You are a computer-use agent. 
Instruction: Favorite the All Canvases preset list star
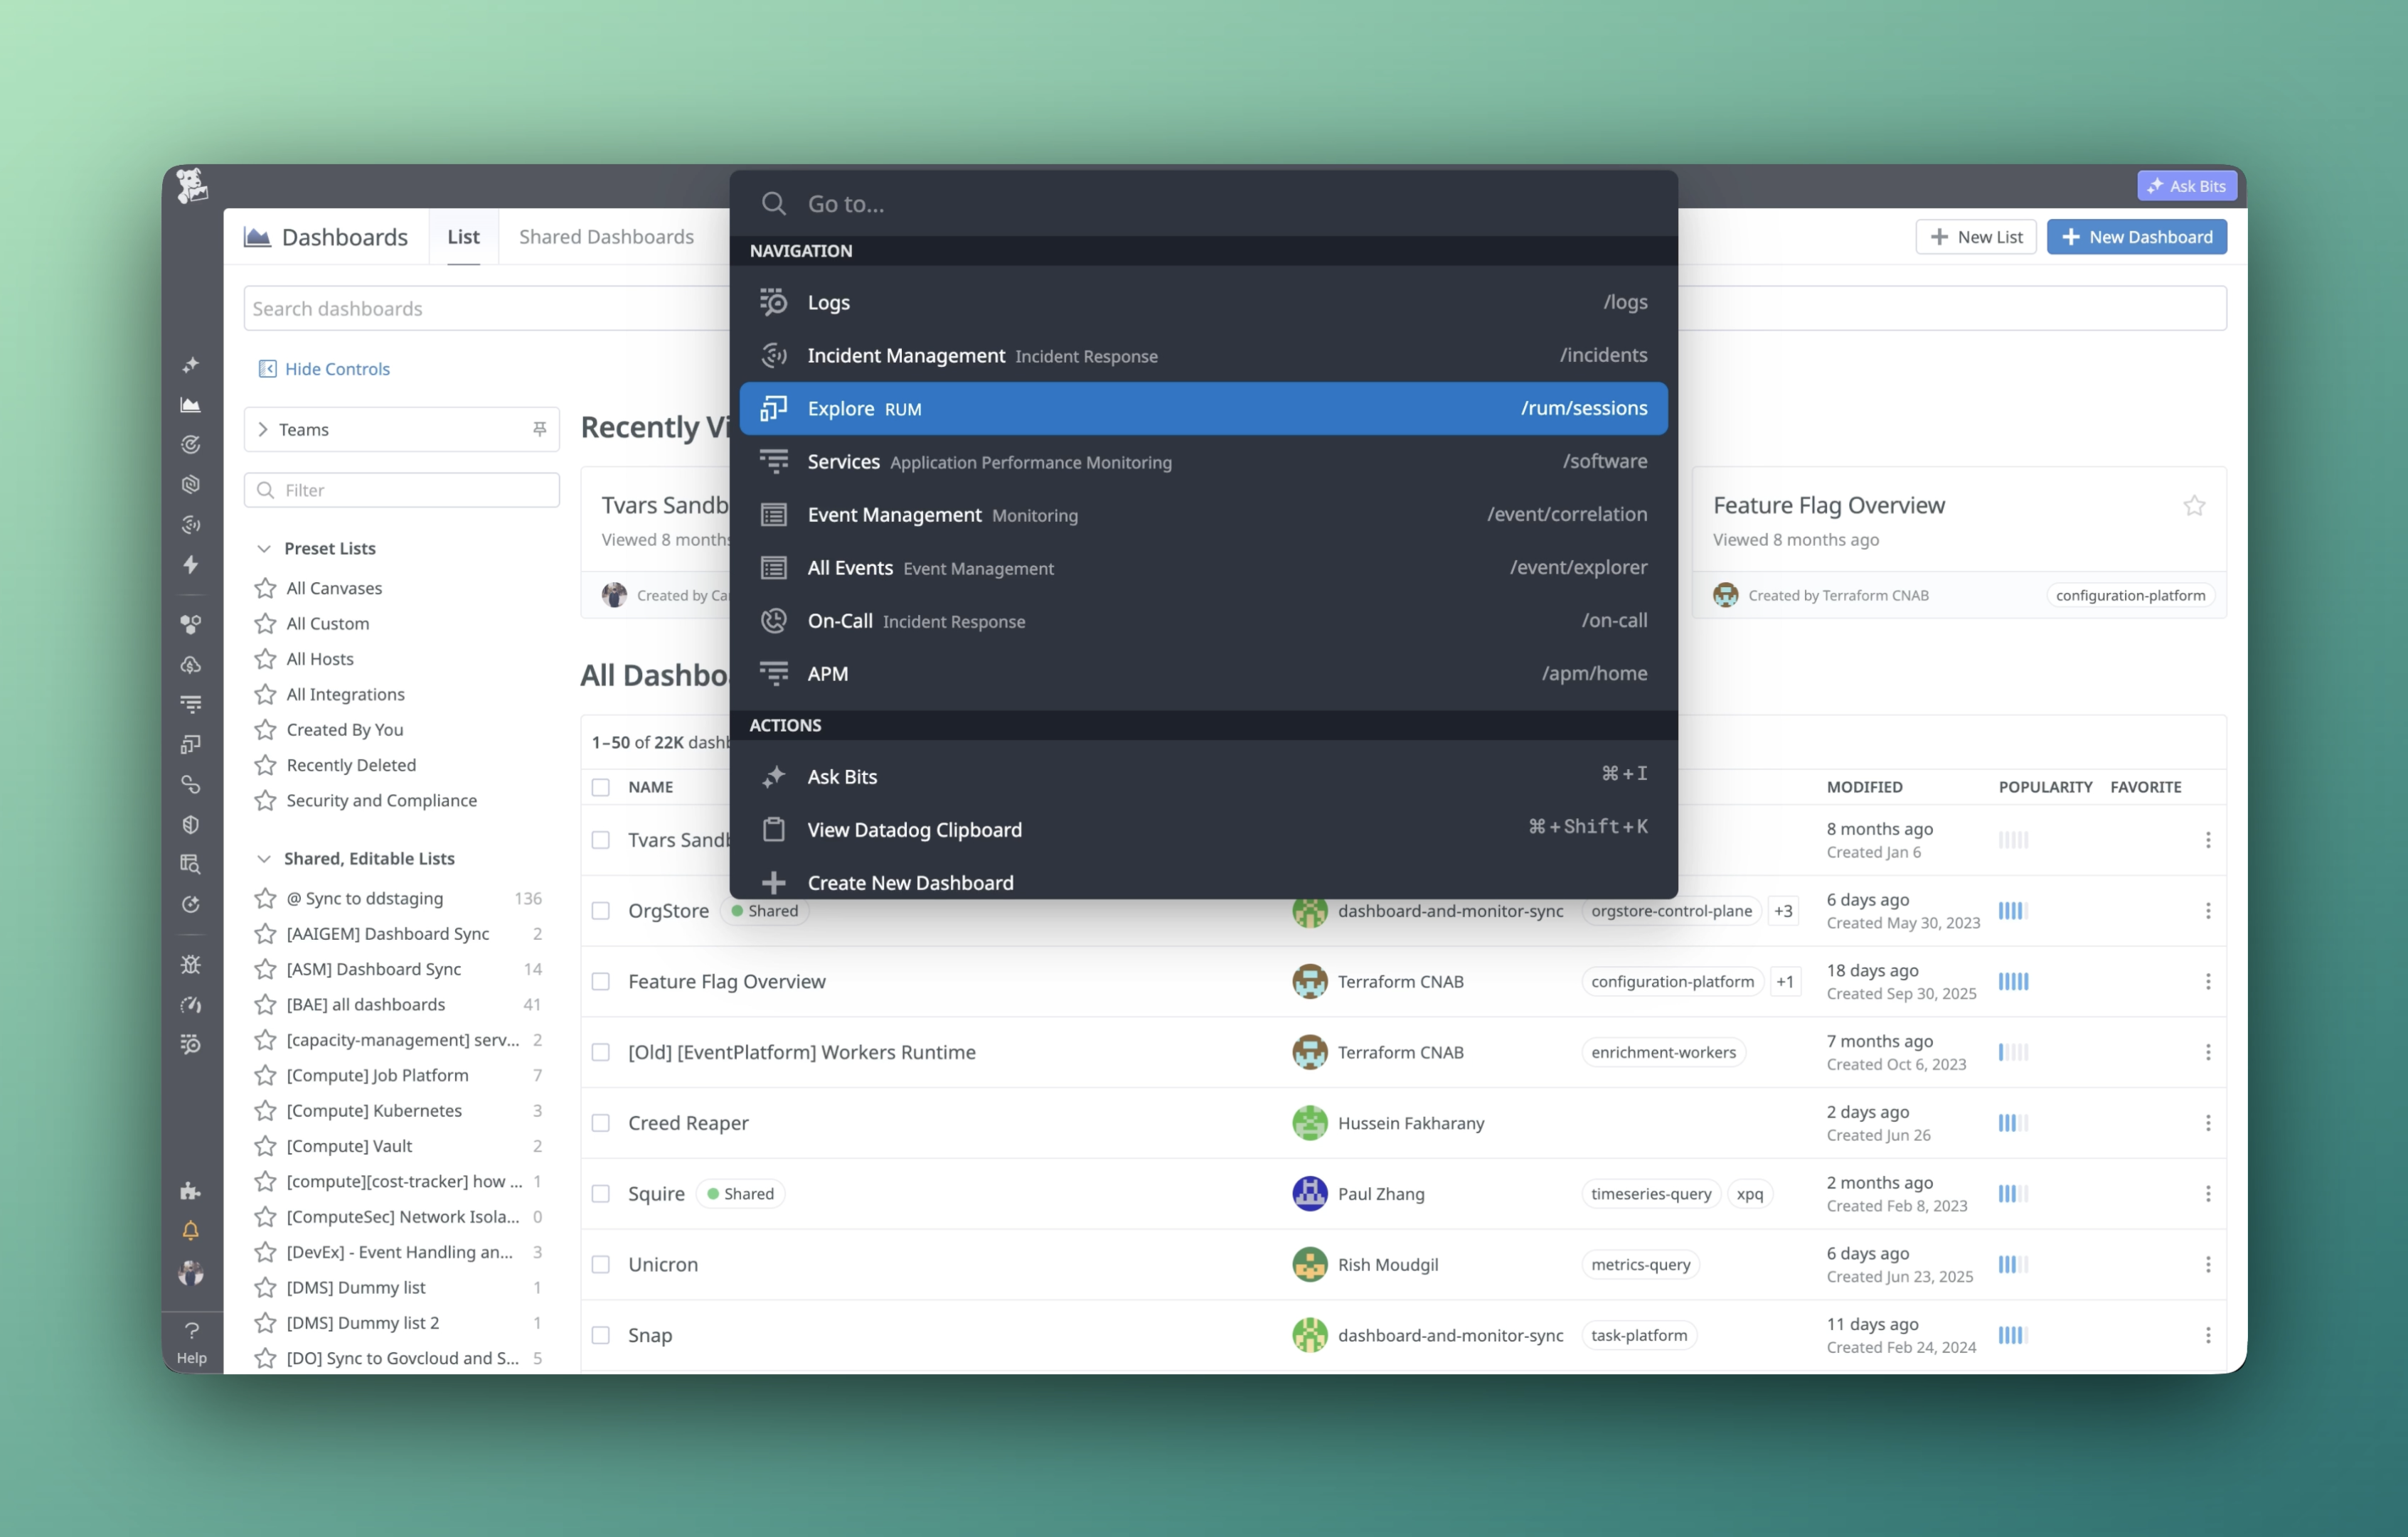[265, 589]
